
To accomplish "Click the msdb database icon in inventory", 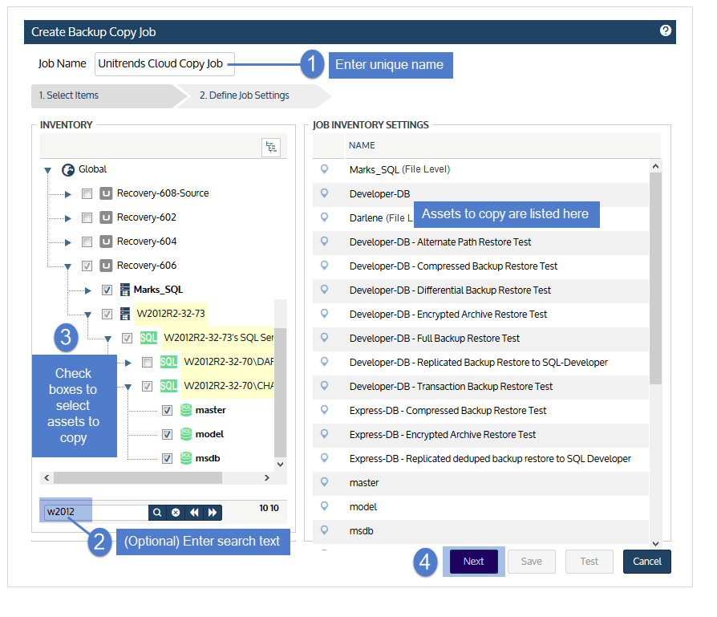I will point(185,458).
